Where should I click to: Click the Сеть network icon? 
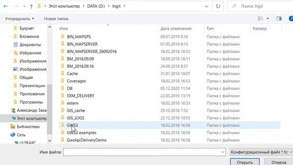(13, 135)
